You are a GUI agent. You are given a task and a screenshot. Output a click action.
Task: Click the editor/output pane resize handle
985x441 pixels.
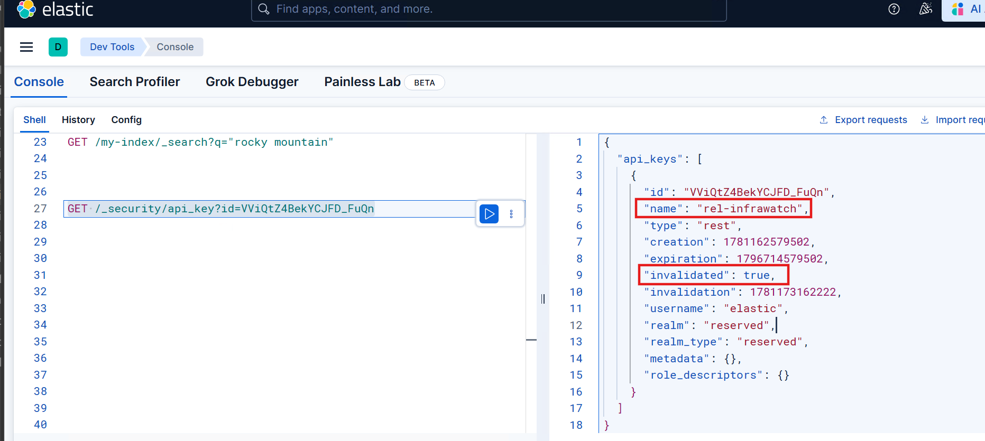point(543,299)
